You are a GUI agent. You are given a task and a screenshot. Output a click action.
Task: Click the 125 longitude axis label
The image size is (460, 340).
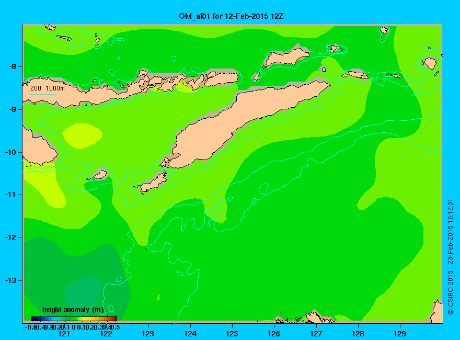click(x=232, y=334)
